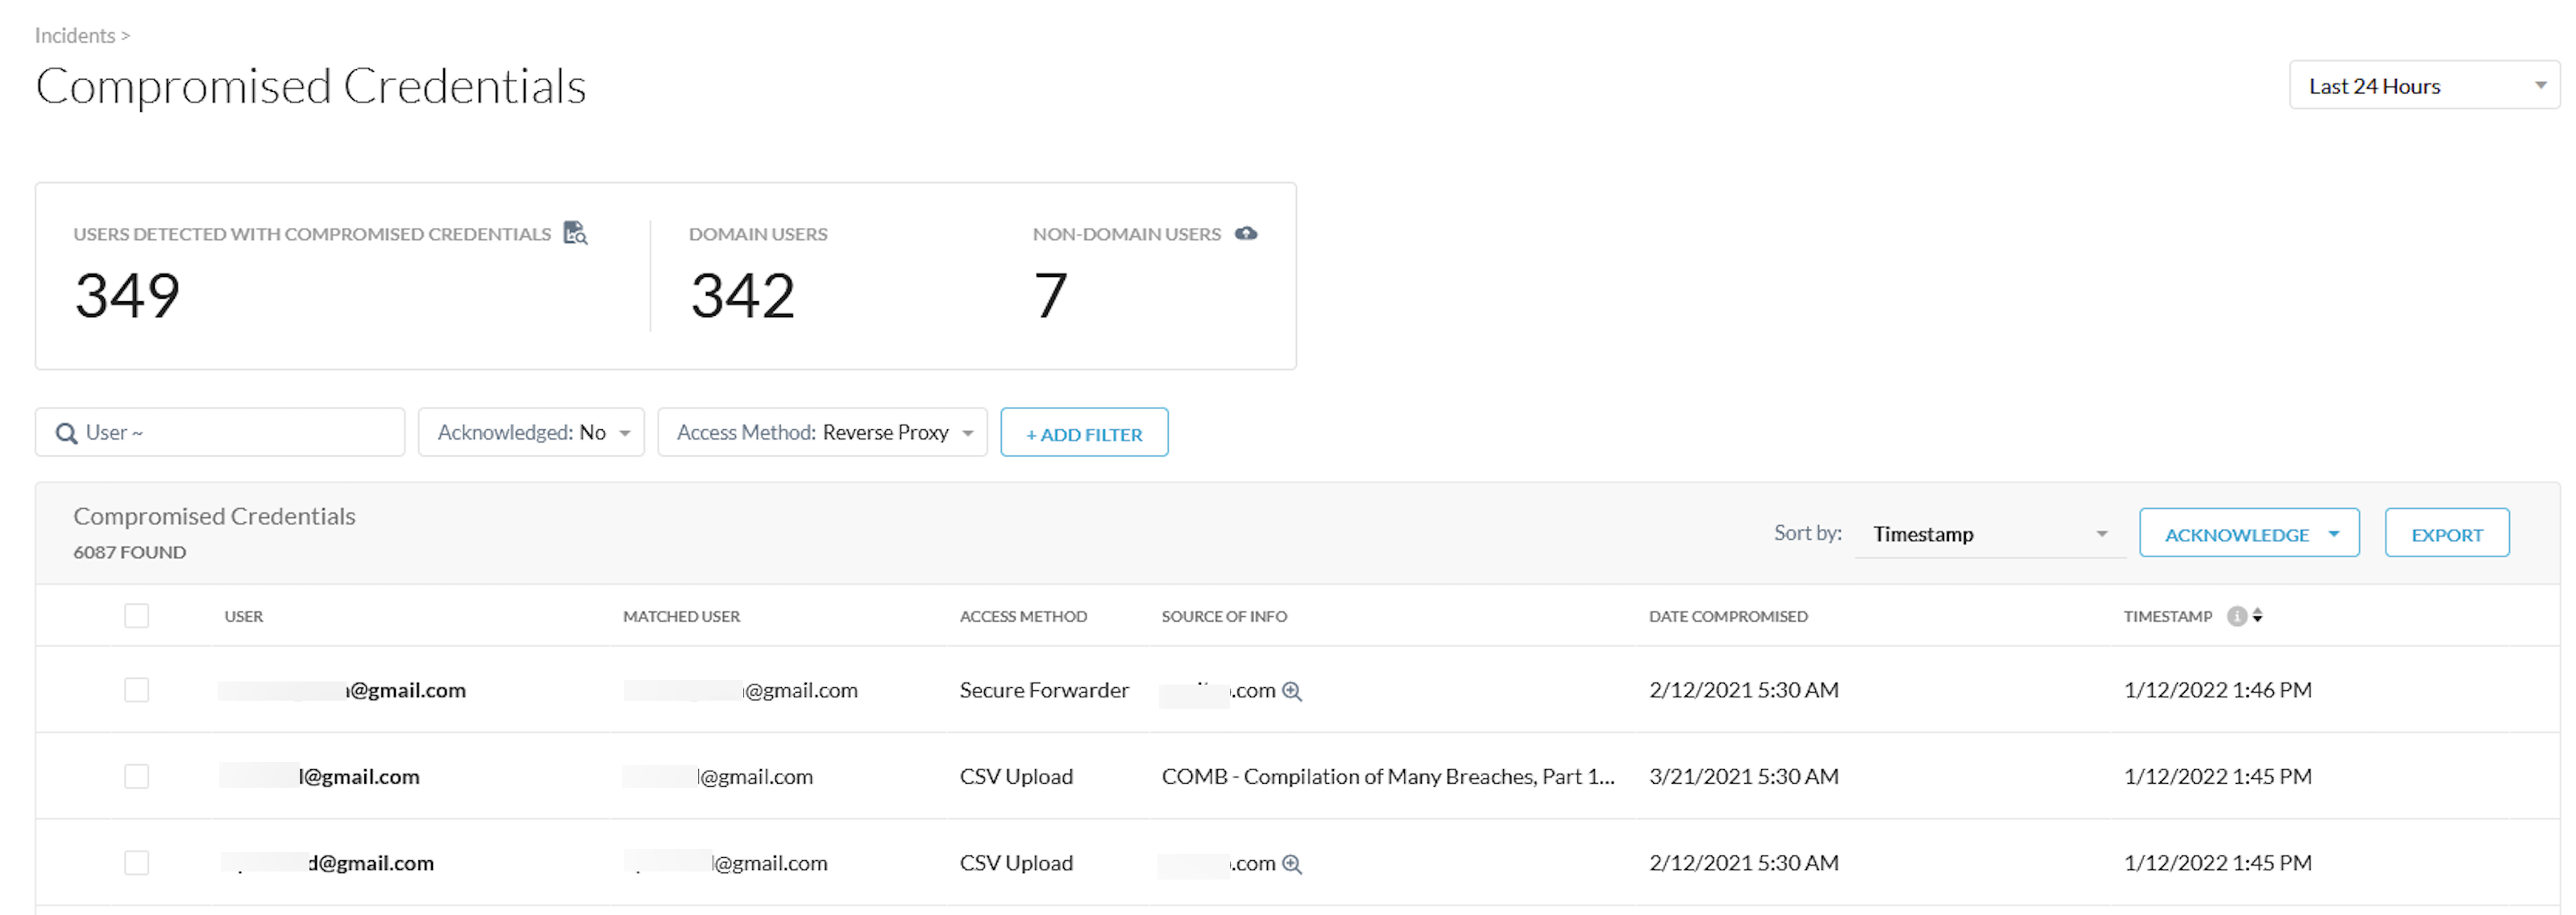Screen dimensions: 2576x915
Task: Click user cell ending in l@gmail.com
Action: pyautogui.click(x=320, y=777)
